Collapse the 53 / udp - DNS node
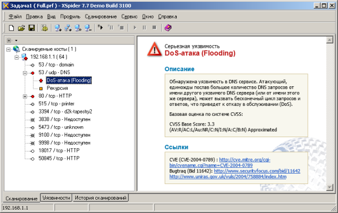Screen dimensions: 338x213 point(25,73)
